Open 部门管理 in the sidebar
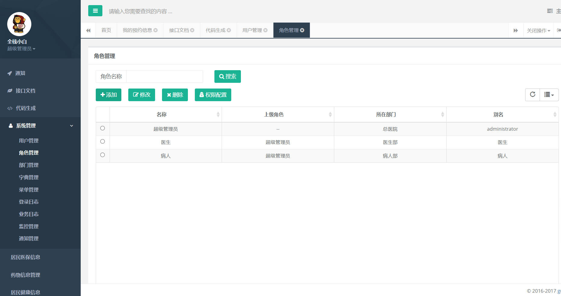Image resolution: width=561 pixels, height=296 pixels. [29, 165]
